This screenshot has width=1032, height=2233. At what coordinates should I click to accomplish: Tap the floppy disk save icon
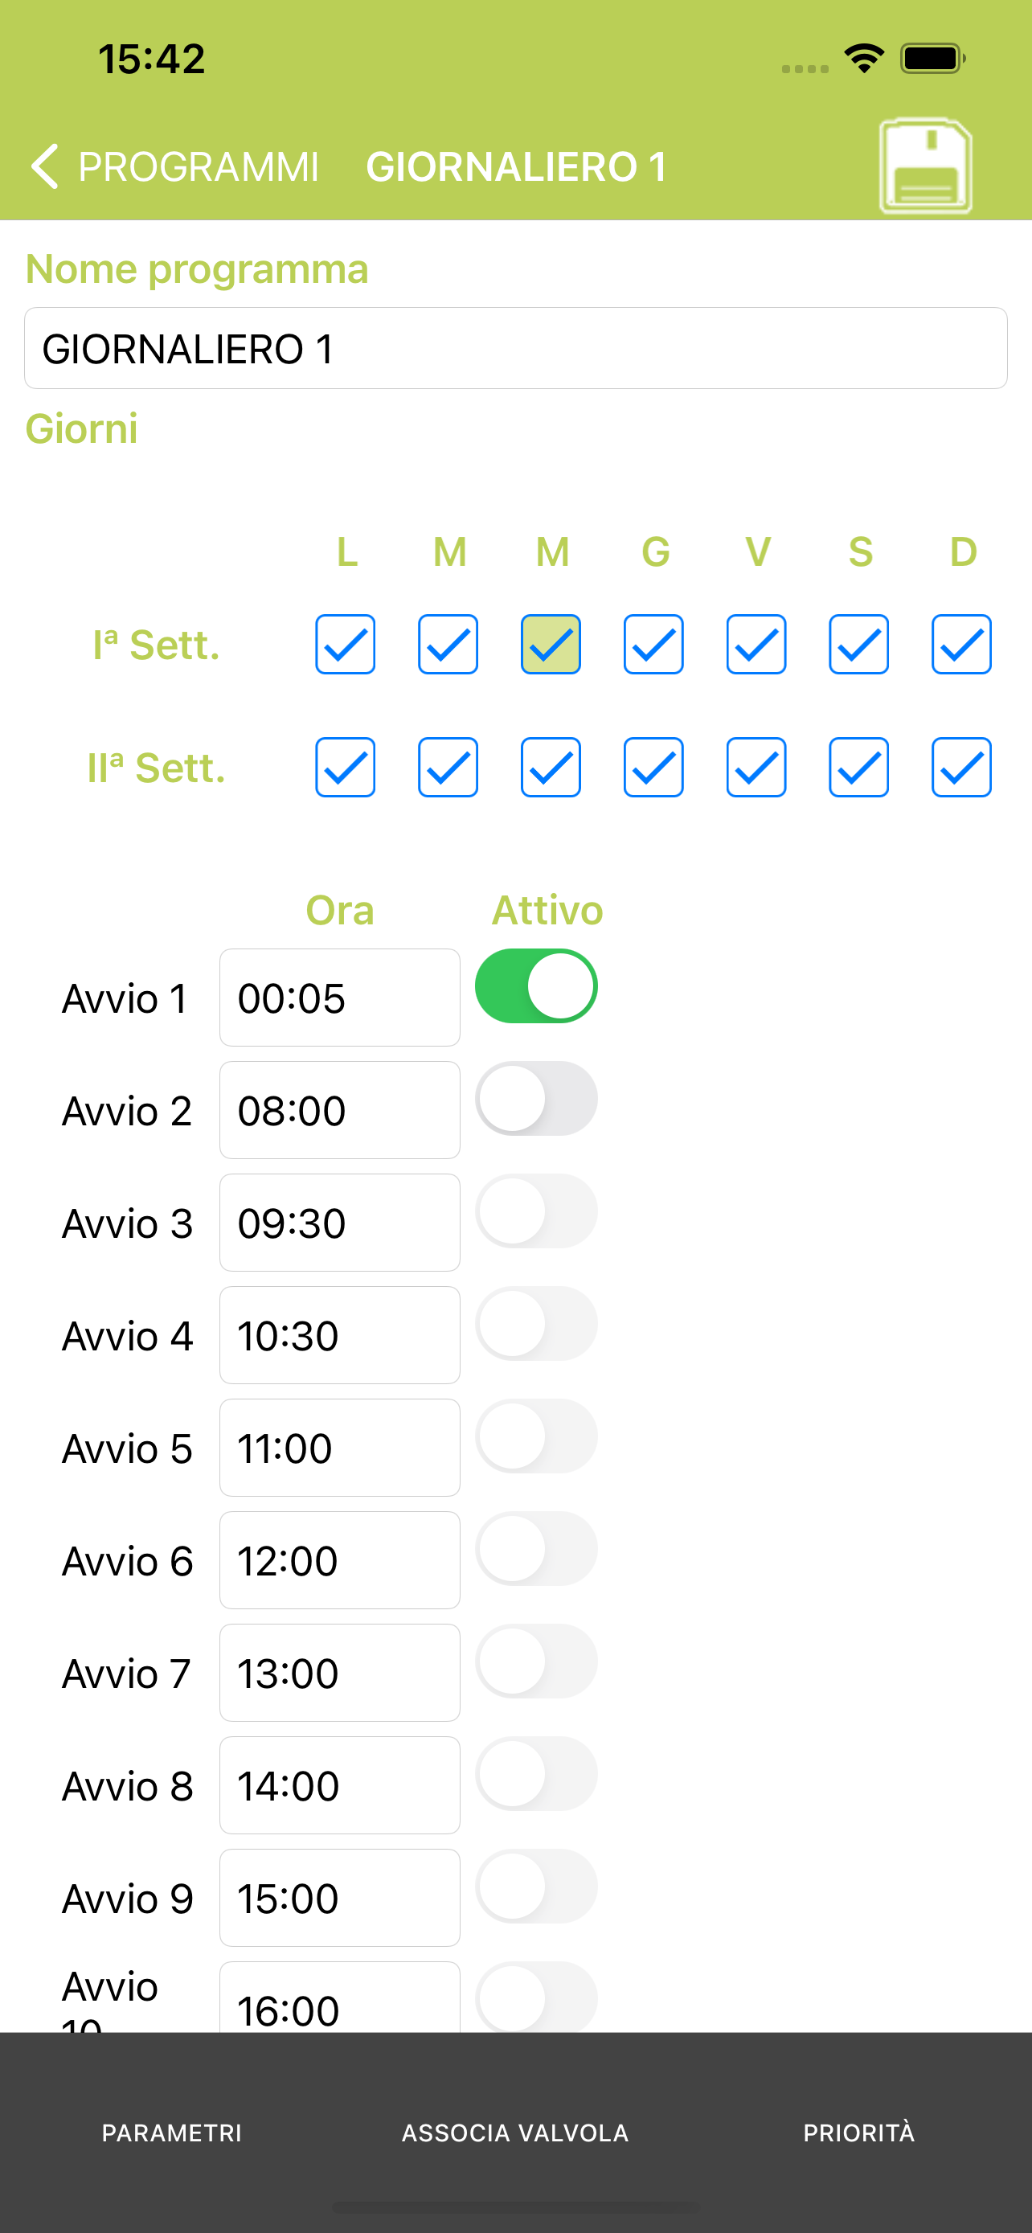coord(925,166)
